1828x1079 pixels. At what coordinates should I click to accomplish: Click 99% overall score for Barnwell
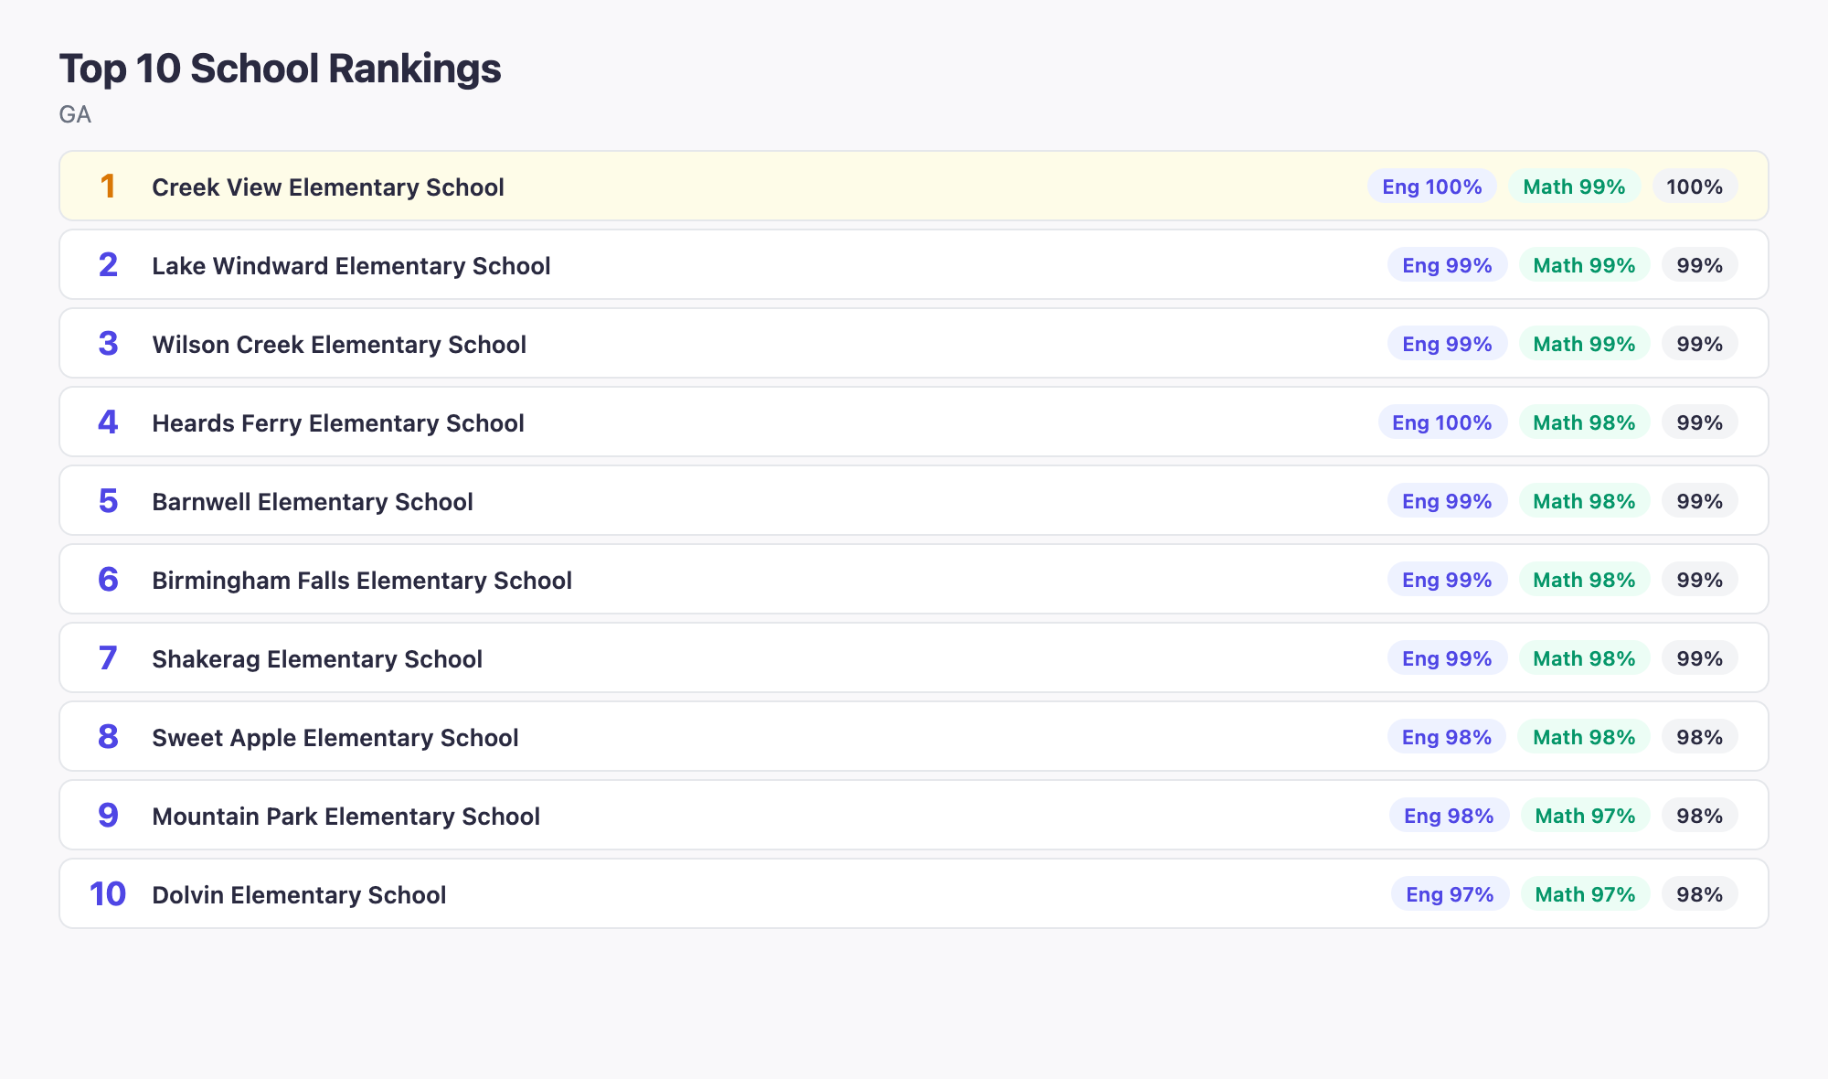(x=1700, y=501)
